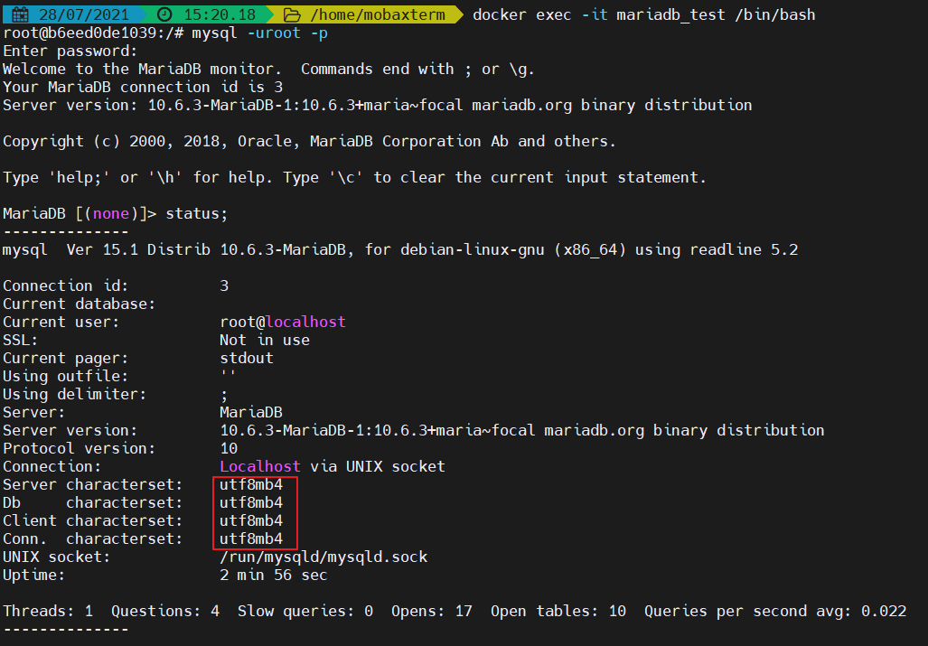Image resolution: width=928 pixels, height=646 pixels.
Task: Click the 'Using delimiter:' label
Action: click(75, 394)
